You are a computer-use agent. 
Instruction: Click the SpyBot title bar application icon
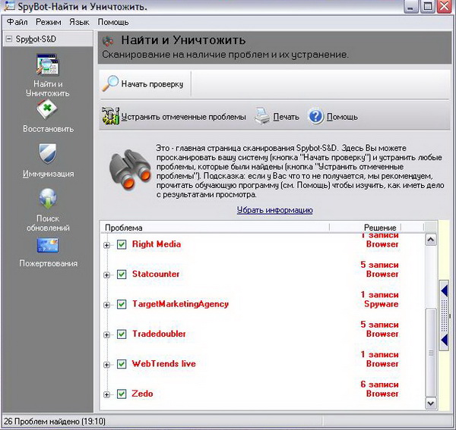9,6
